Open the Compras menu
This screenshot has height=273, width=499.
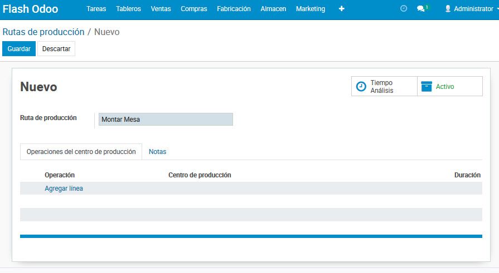(x=194, y=9)
